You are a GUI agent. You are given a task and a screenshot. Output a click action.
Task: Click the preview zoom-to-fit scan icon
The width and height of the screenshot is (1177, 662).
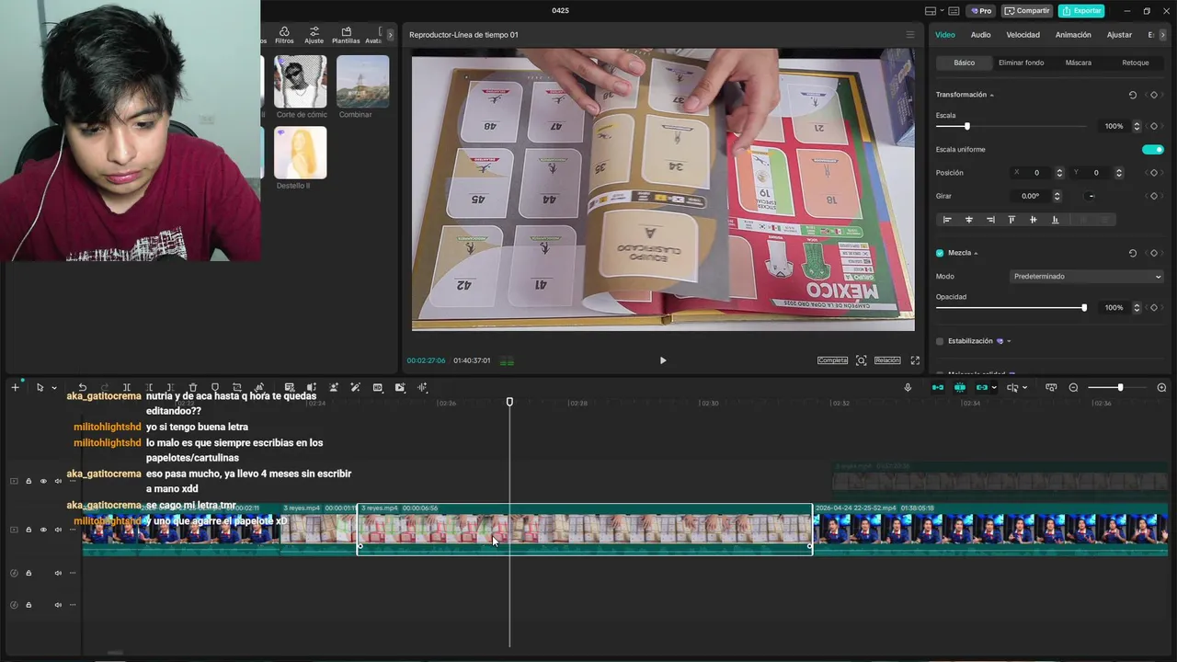(861, 360)
